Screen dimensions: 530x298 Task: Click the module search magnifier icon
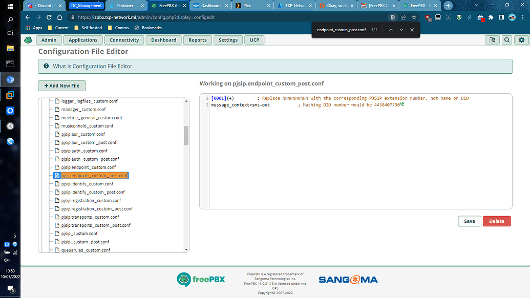click(507, 39)
